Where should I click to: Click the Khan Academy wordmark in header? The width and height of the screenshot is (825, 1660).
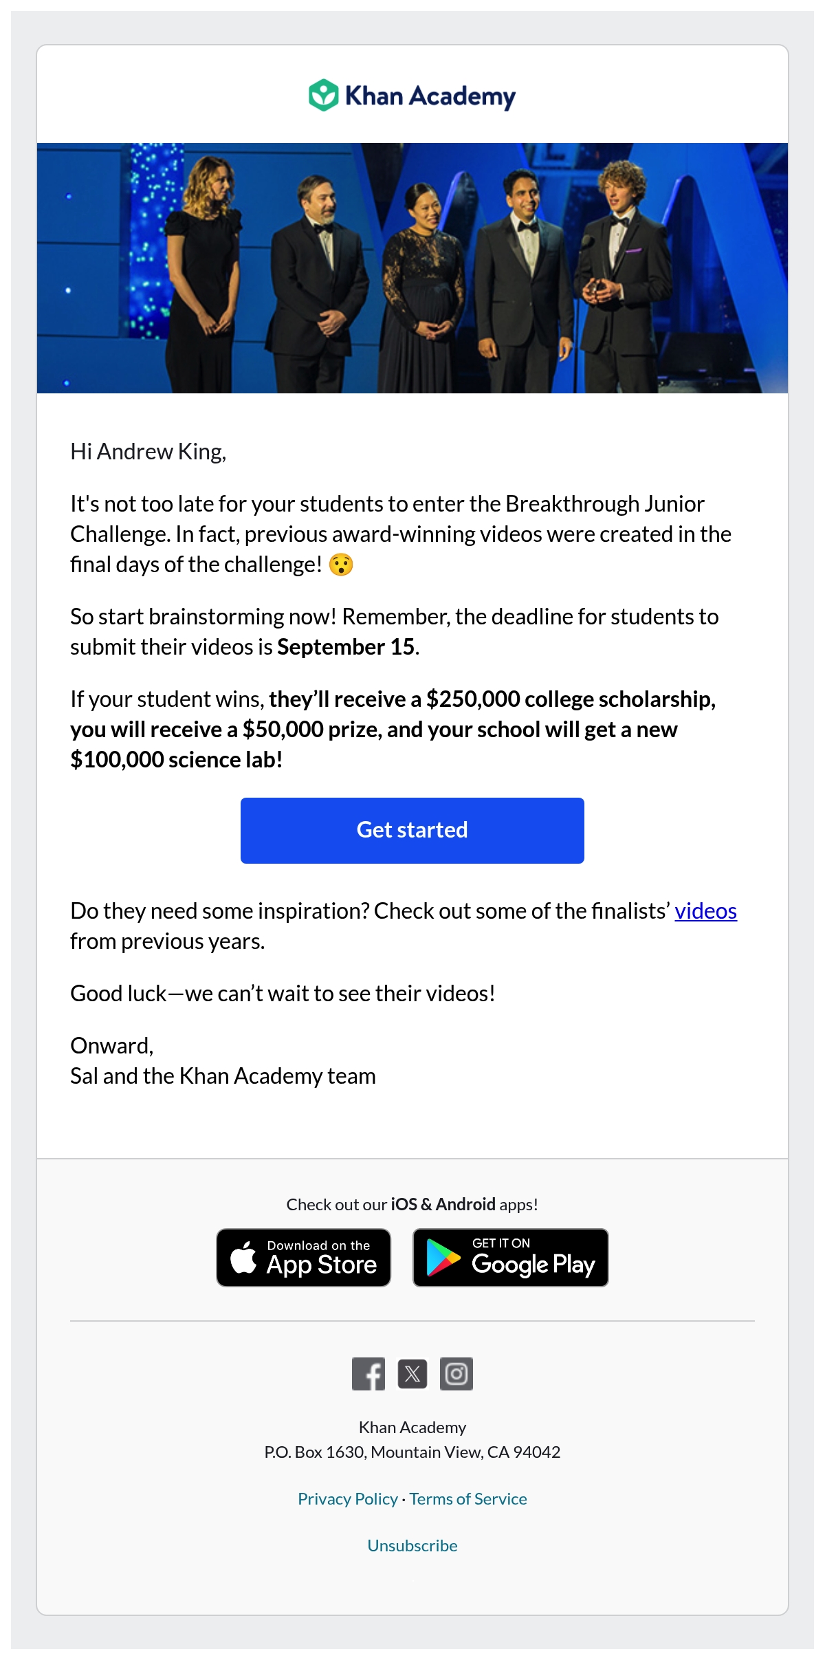click(430, 96)
